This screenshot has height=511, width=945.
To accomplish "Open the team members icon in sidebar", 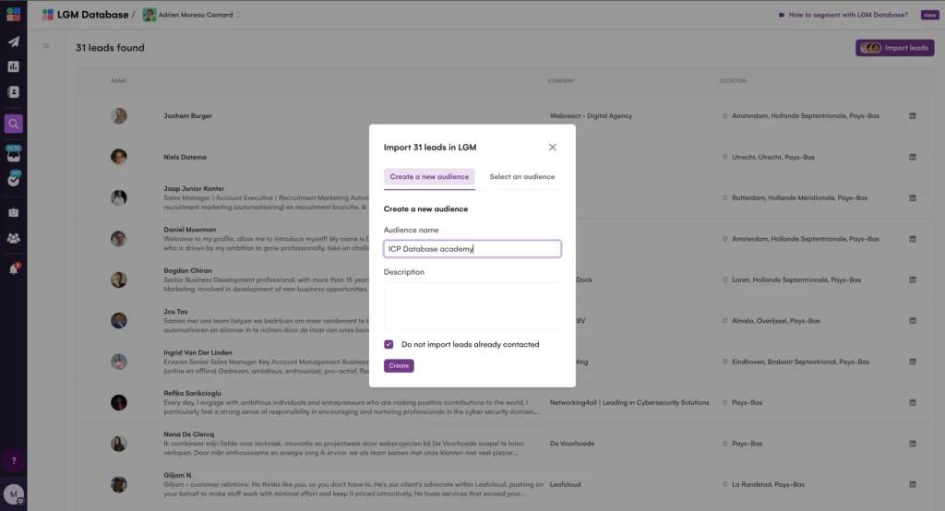I will coord(13,238).
